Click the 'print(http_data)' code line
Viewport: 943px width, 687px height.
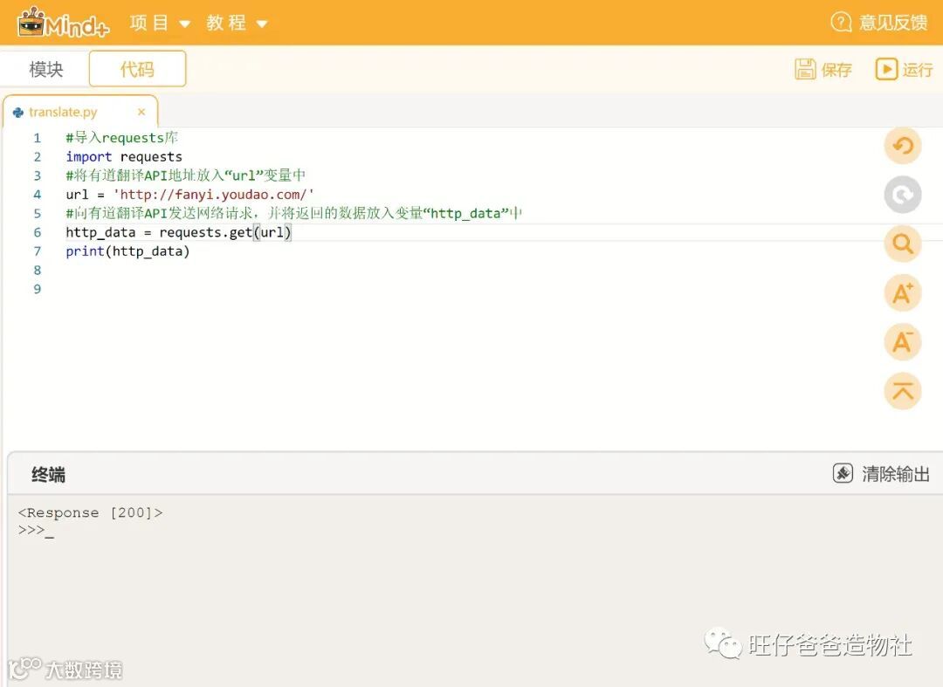coord(127,251)
